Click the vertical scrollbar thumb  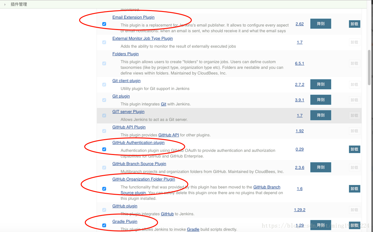point(369,67)
